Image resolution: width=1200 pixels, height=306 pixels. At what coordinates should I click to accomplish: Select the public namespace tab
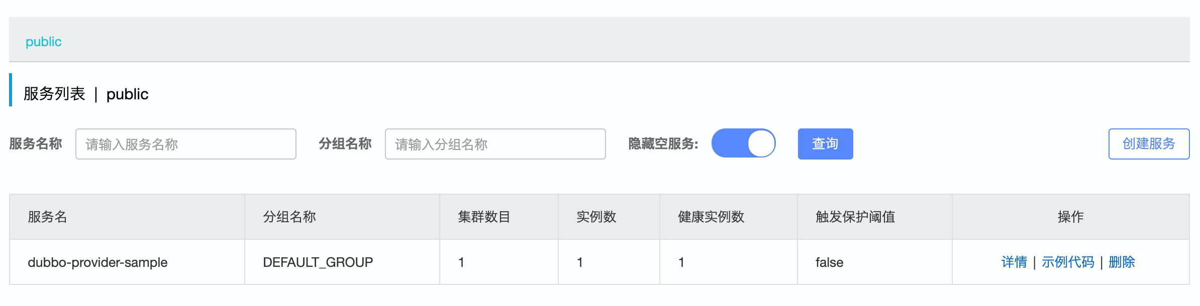click(x=44, y=42)
